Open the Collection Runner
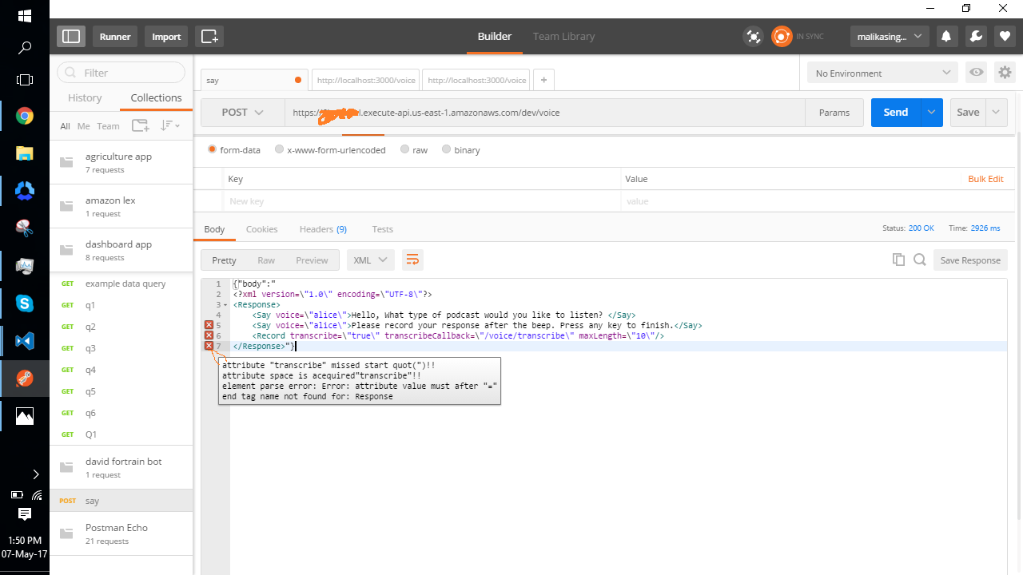This screenshot has width=1023, height=575. tap(115, 36)
